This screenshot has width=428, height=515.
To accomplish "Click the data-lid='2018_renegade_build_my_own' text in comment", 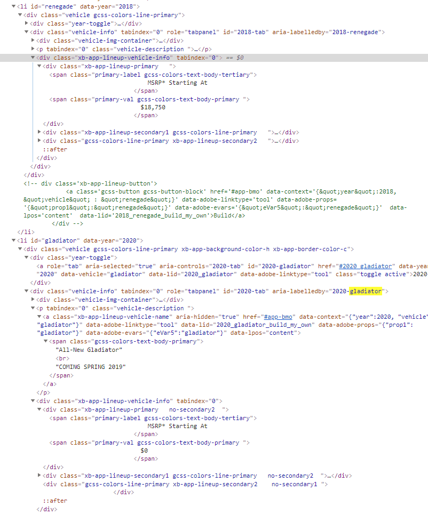I will pyautogui.click(x=145, y=215).
